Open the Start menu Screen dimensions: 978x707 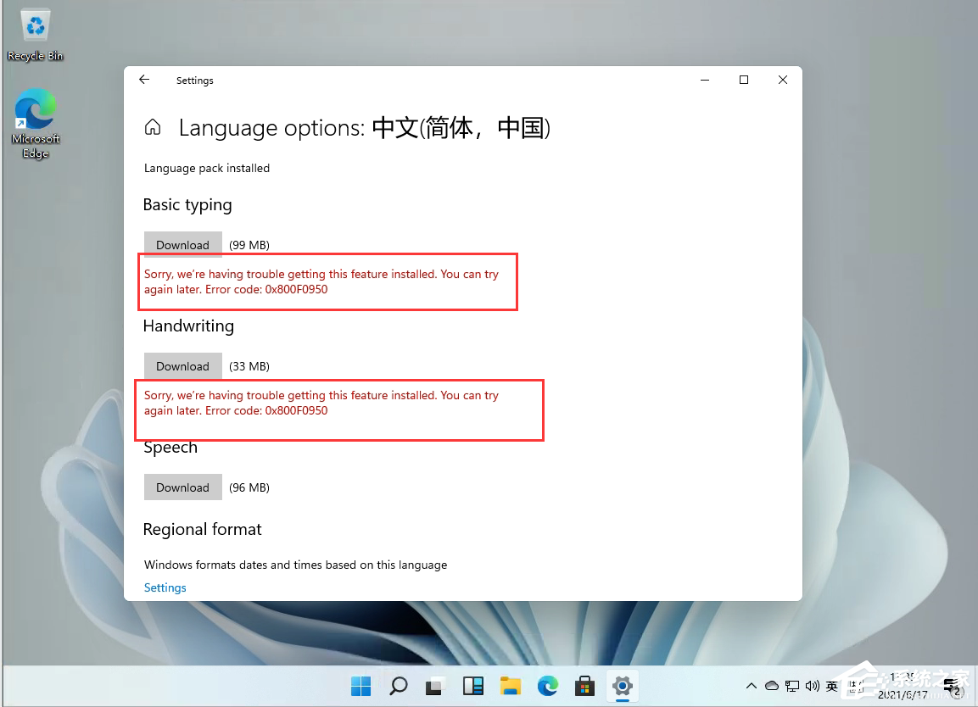click(x=360, y=686)
